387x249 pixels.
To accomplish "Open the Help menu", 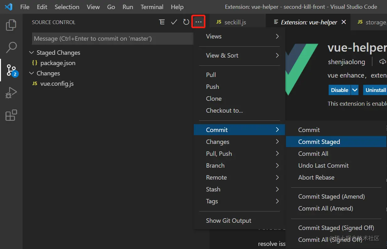I will [177, 7].
